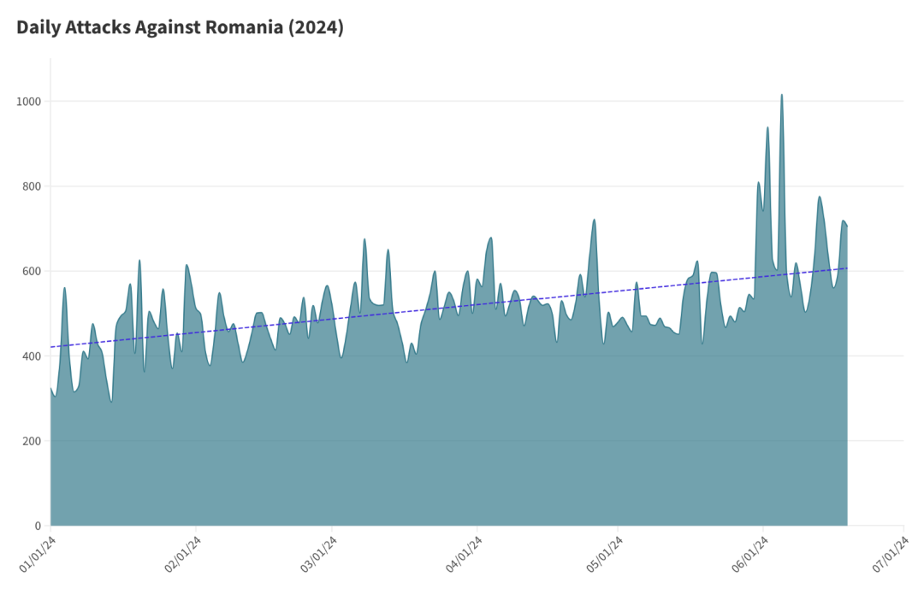The width and height of the screenshot is (924, 594).
Task: Click the mid-January lowest dip near 290
Action: [x=111, y=401]
